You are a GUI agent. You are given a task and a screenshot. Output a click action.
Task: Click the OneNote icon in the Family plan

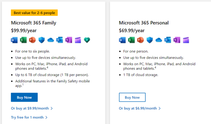(69, 40)
